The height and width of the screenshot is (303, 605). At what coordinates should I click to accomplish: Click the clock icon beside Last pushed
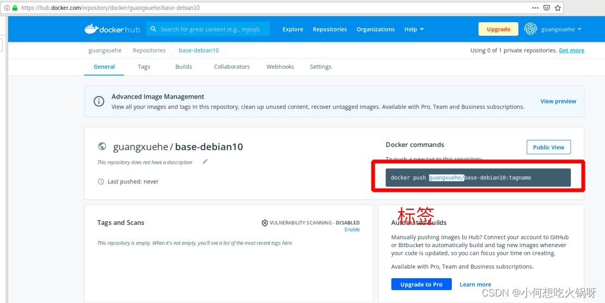click(100, 182)
